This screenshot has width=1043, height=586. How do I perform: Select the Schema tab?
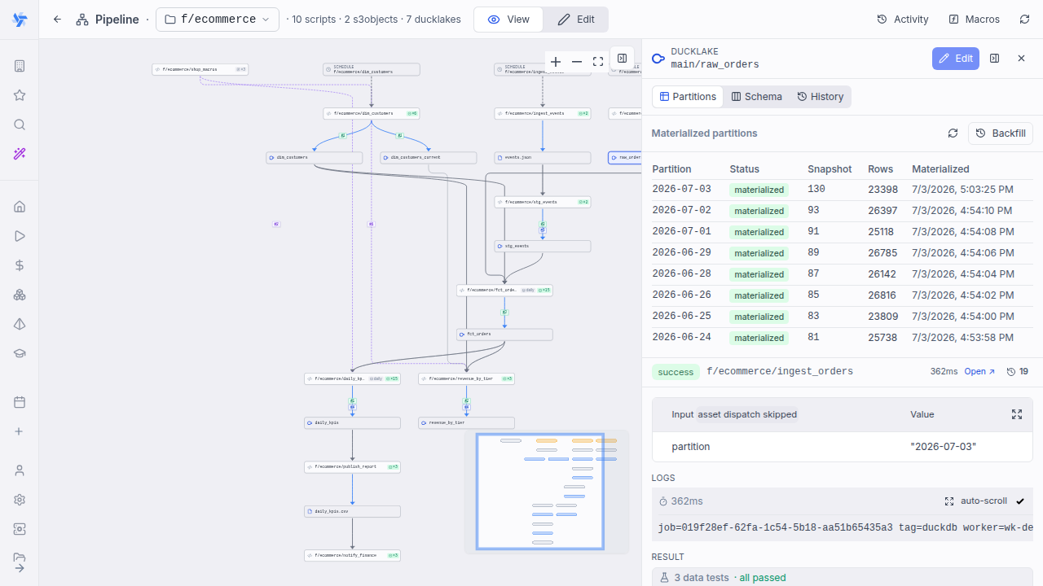757,97
